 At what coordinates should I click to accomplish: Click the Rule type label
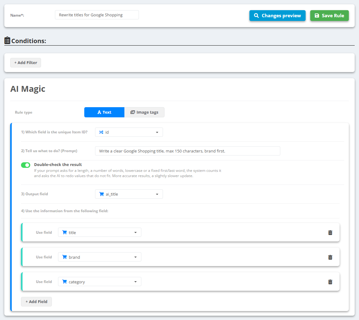click(x=23, y=112)
